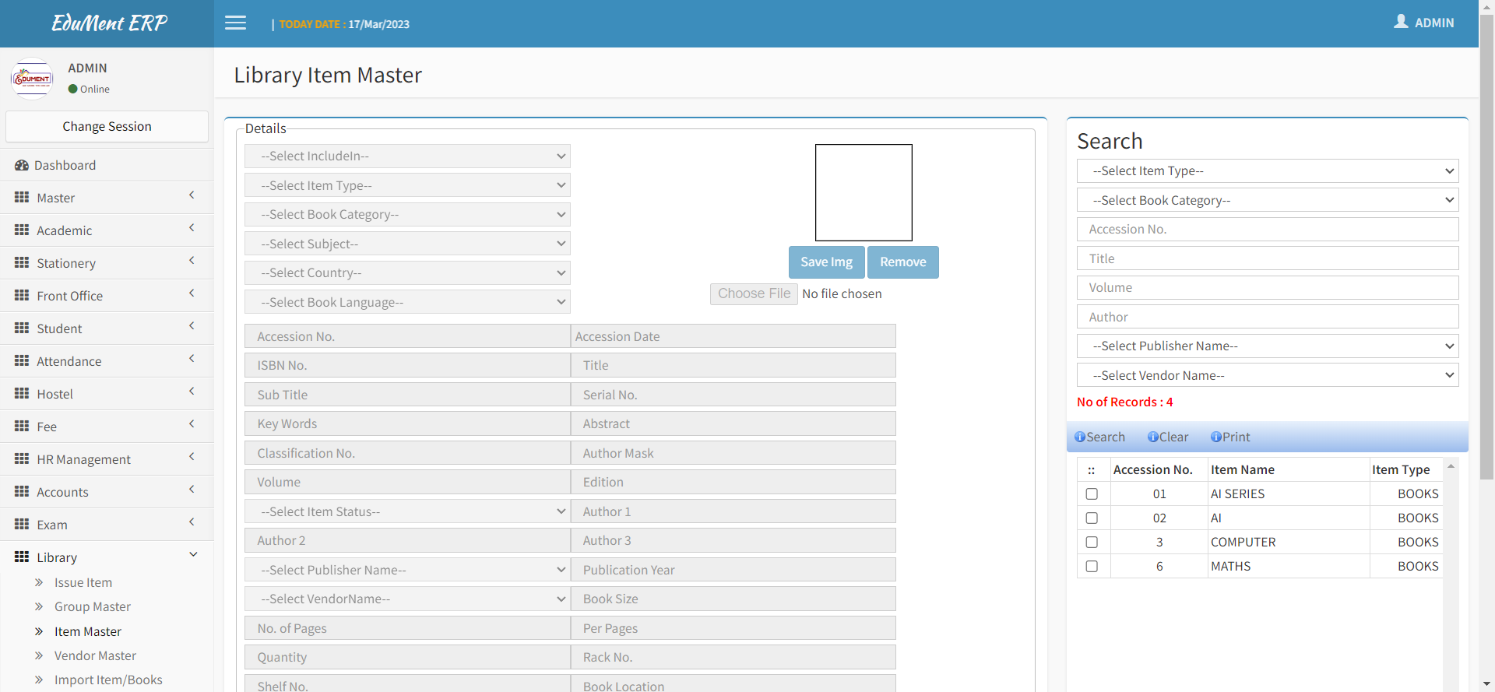This screenshot has height=692, width=1495.
Task: Click the grid icon beside Hostel
Action: (x=22, y=394)
